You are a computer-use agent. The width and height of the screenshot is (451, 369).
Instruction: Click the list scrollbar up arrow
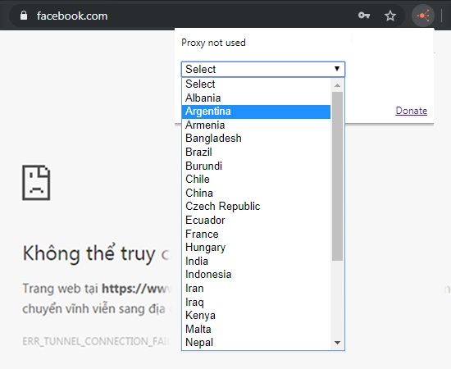tap(337, 85)
